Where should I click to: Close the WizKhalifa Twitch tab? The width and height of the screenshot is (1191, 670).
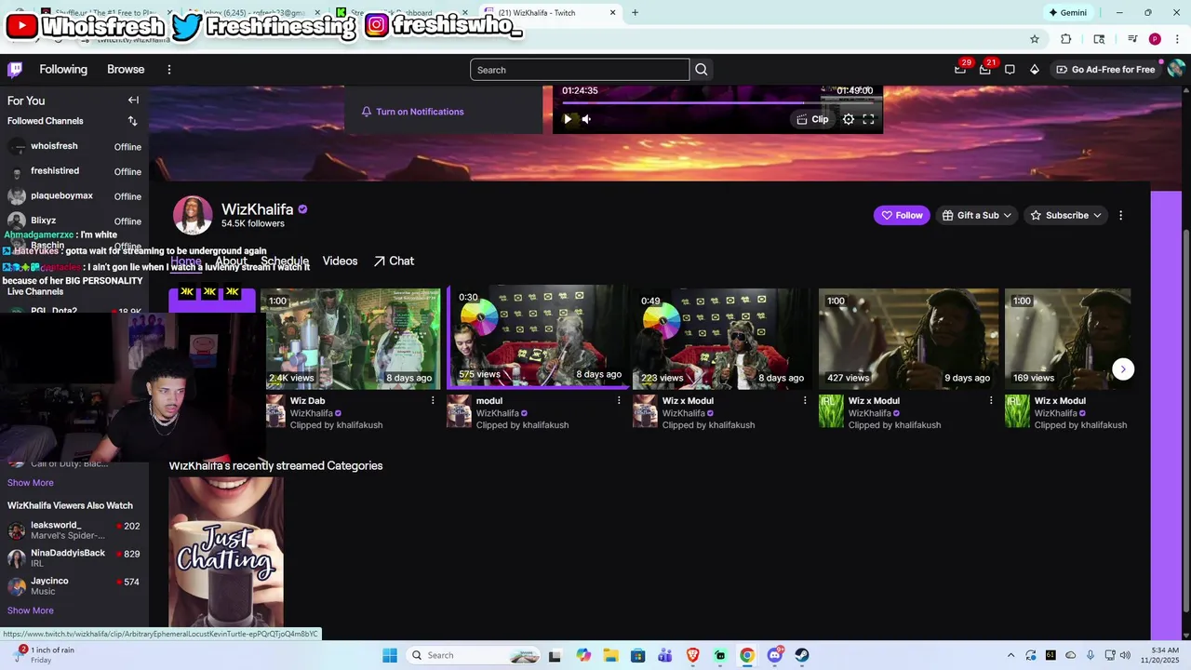click(x=612, y=13)
